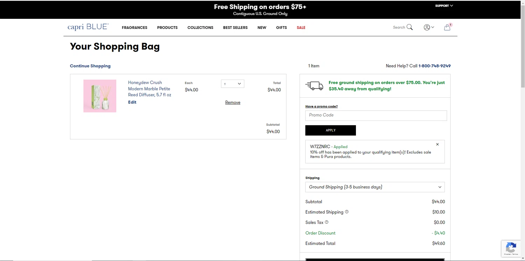Click the Estimated Shipping help icon
The image size is (525, 261).
tap(347, 212)
